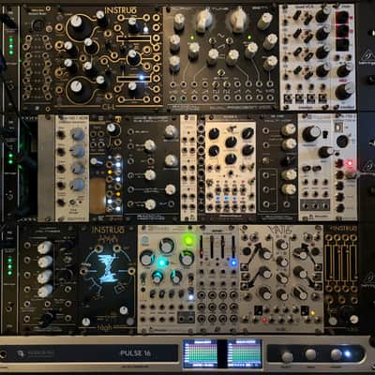Click the right meter display on the Pulse 16

(245, 353)
